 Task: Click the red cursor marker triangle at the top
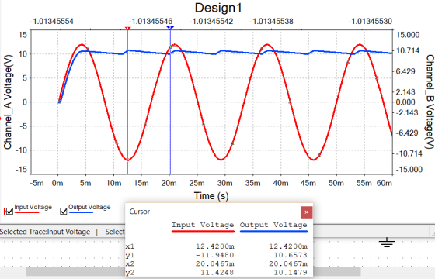tap(127, 28)
